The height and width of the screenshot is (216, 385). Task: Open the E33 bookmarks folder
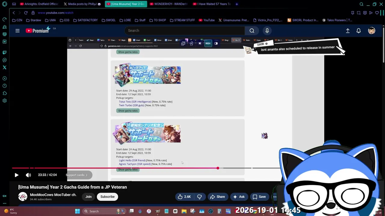(64, 20)
